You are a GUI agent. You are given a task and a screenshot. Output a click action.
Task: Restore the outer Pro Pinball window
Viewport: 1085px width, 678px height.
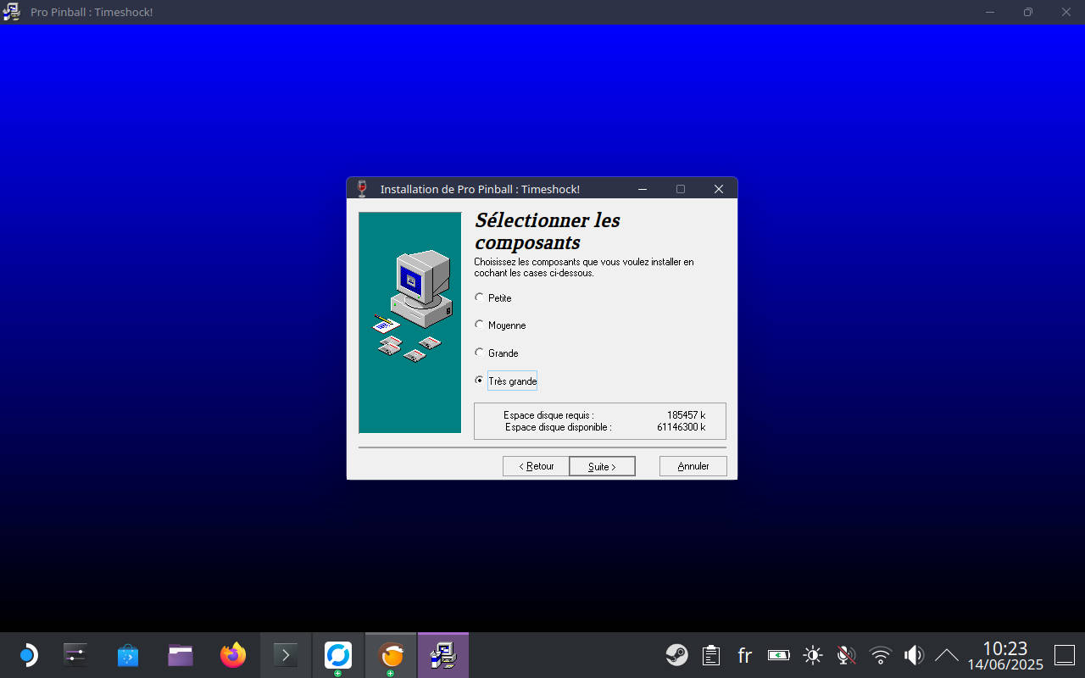click(1028, 12)
